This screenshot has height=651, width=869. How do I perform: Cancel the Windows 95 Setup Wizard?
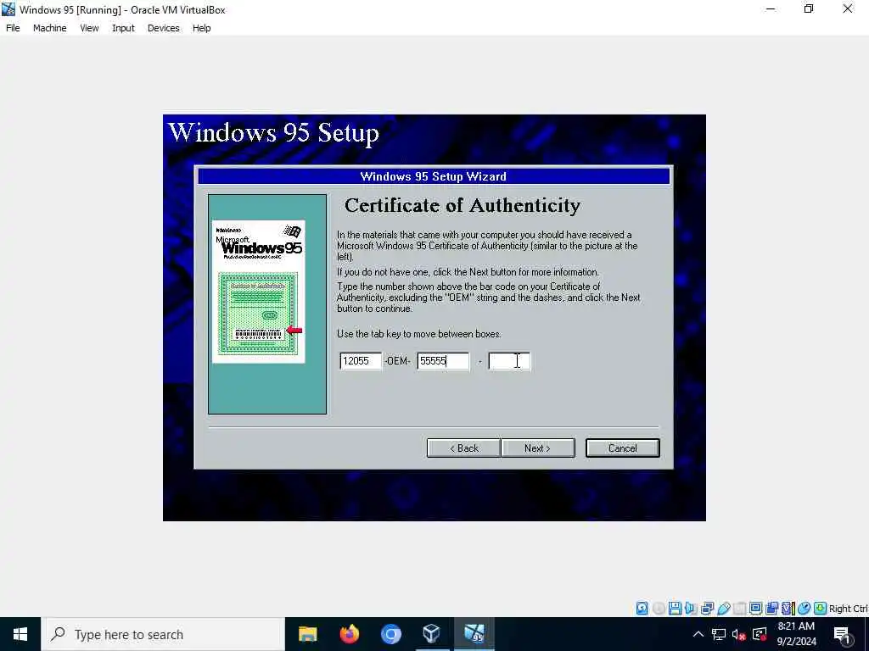[622, 448]
